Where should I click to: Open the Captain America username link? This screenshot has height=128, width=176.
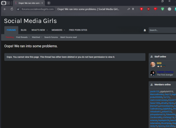click(165, 72)
